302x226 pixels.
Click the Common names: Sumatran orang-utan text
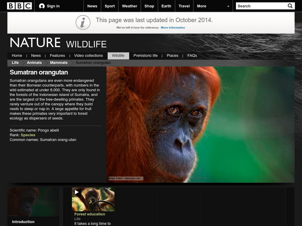(43, 140)
